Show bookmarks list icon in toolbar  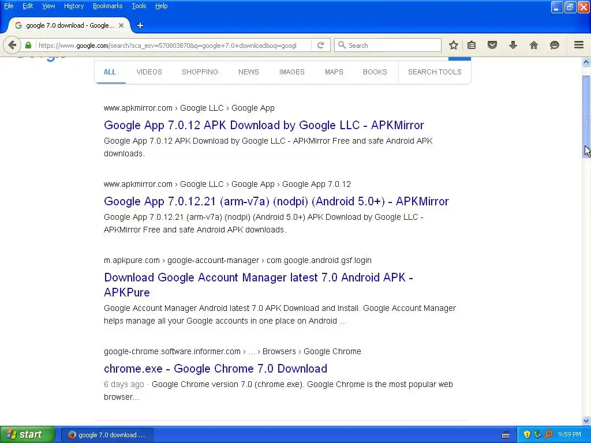[472, 45]
